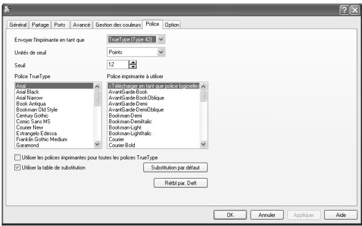The height and width of the screenshot is (226, 362).
Task: Click the printer icon in title bar
Action: (7, 10)
